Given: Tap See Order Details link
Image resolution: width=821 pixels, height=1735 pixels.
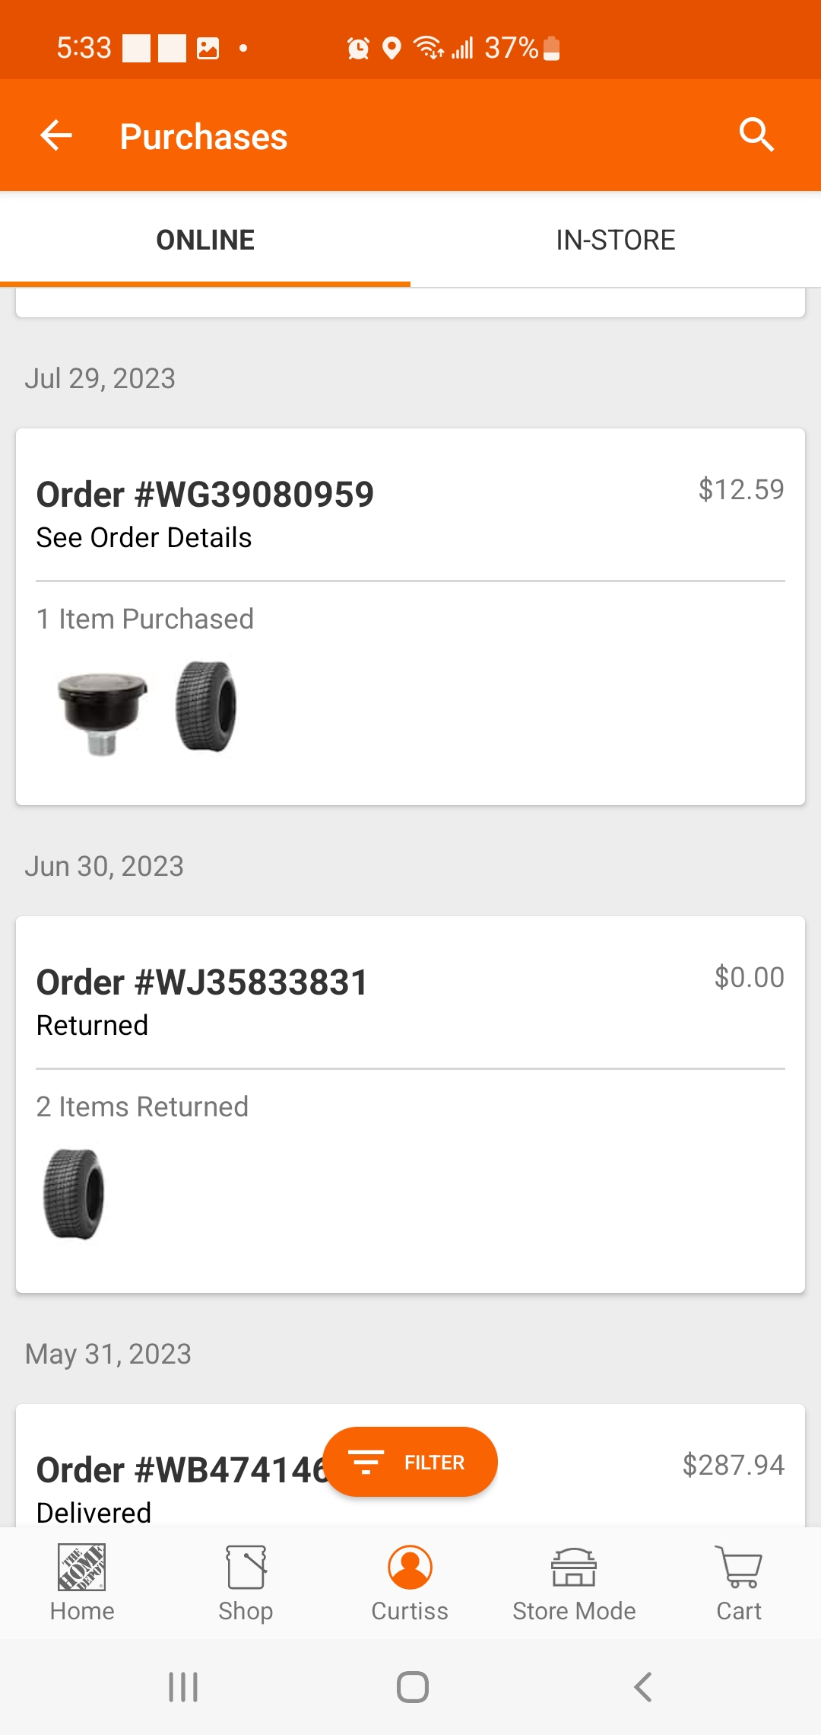Looking at the screenshot, I should tap(144, 538).
